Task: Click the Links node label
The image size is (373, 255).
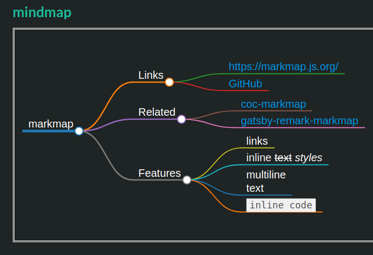Action: (x=151, y=75)
